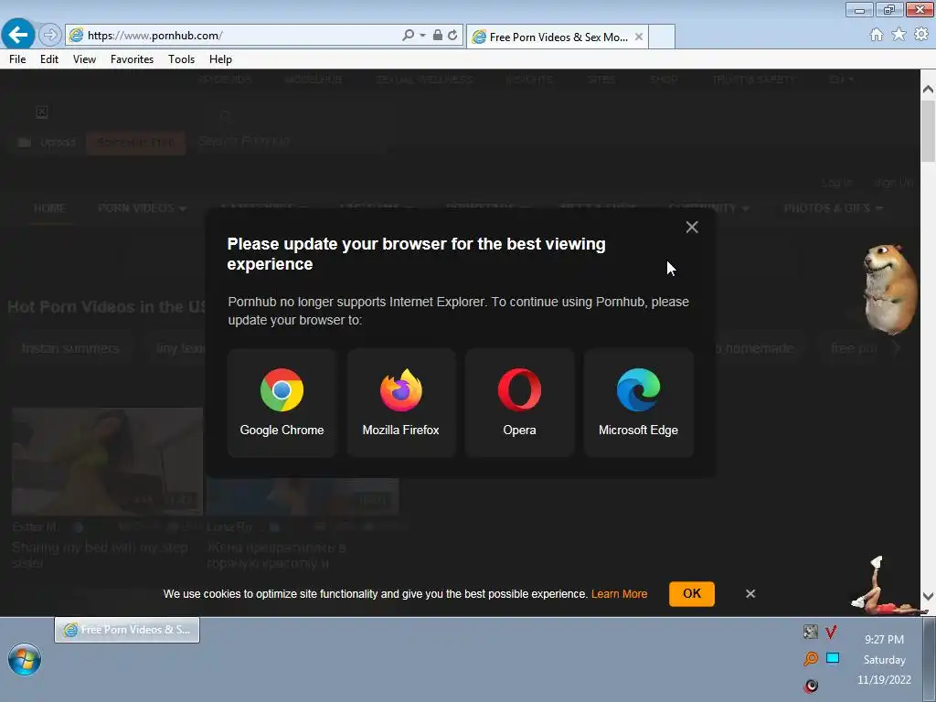Screen dimensions: 936x702
Task: Open the Favorites menu
Action: (132, 59)
